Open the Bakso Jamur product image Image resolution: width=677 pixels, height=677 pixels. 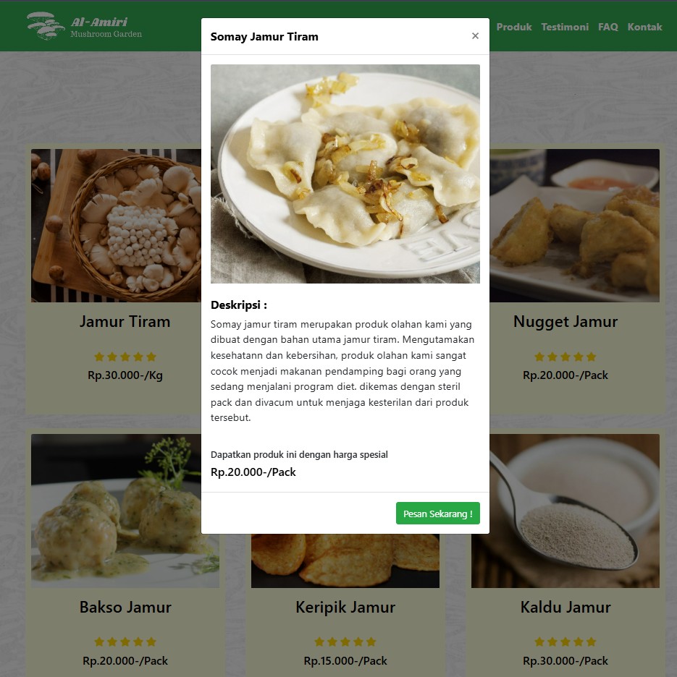click(125, 511)
